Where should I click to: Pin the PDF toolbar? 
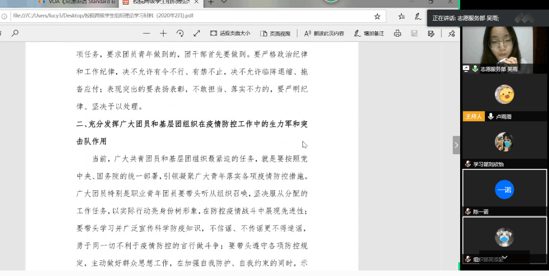coord(451,33)
